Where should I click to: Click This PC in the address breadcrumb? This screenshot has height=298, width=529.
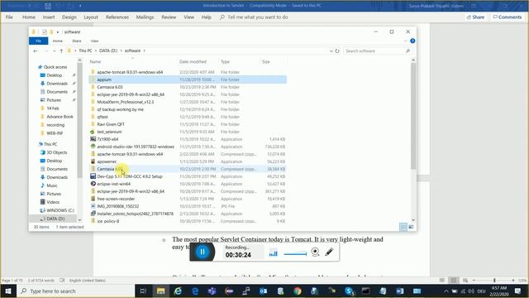85,50
